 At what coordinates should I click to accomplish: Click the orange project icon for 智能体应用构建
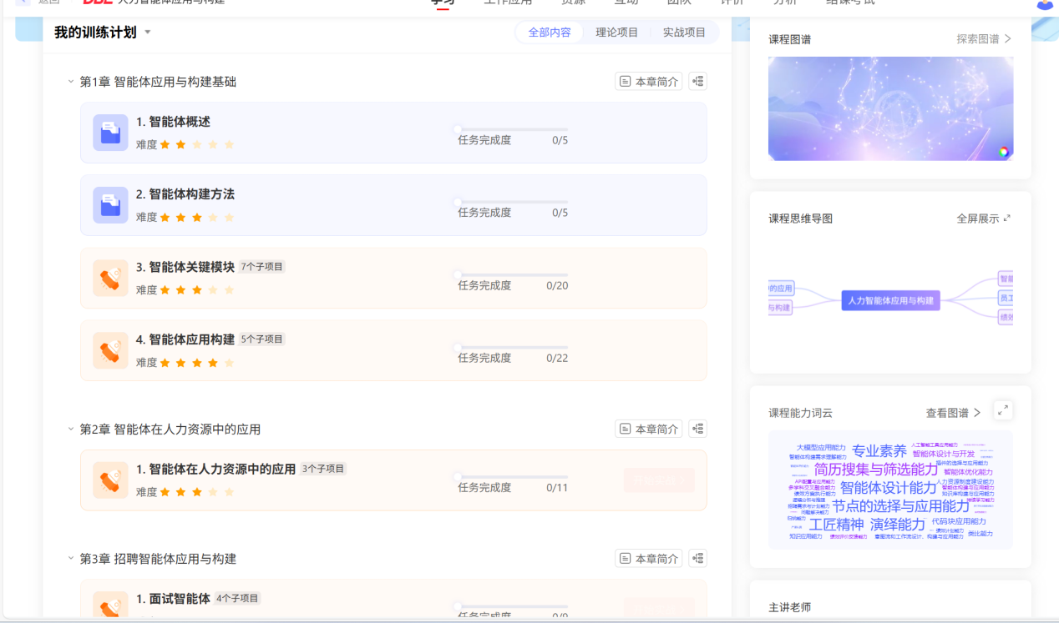tap(110, 350)
